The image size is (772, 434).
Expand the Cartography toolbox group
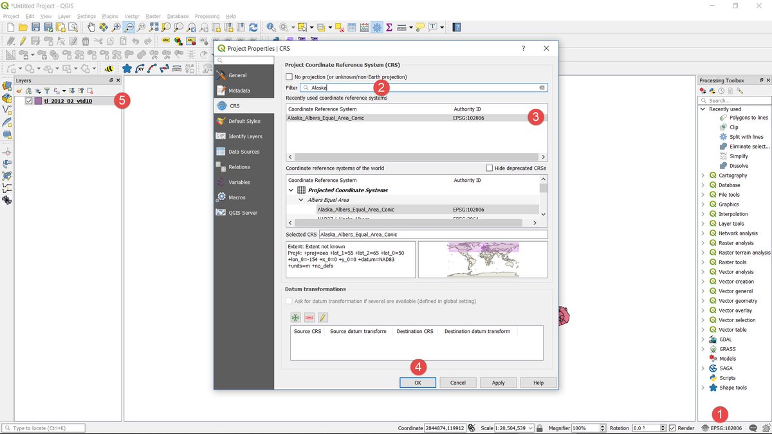tap(703, 176)
